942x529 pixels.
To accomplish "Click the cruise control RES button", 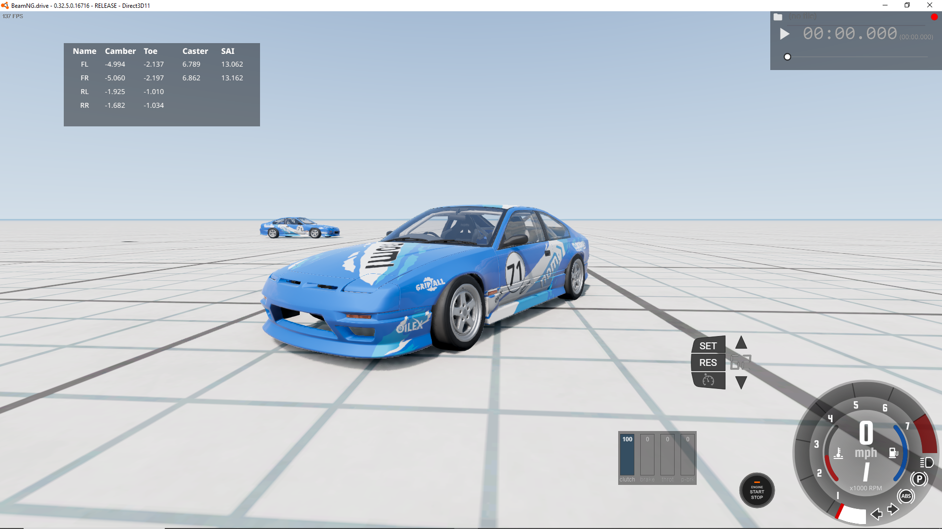I will pyautogui.click(x=708, y=362).
